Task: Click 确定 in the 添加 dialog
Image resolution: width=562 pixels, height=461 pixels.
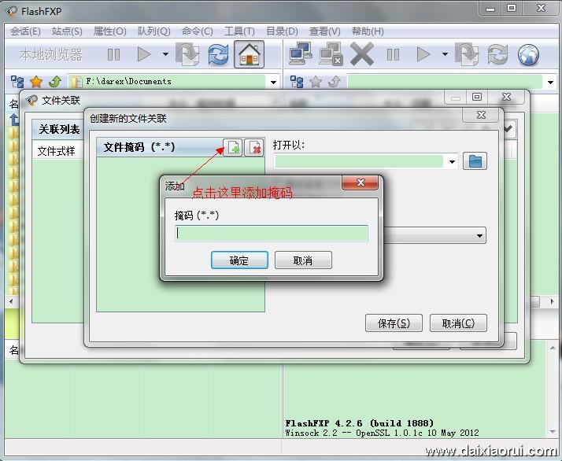Action: [x=239, y=260]
